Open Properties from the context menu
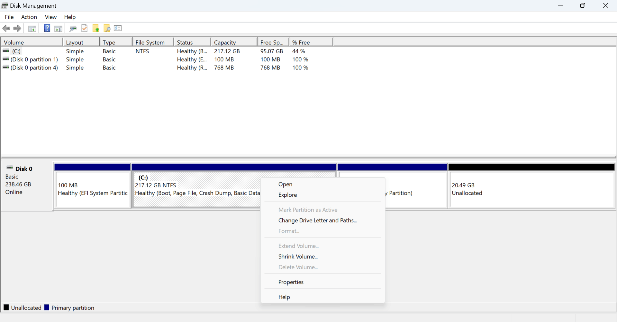 [323, 282]
